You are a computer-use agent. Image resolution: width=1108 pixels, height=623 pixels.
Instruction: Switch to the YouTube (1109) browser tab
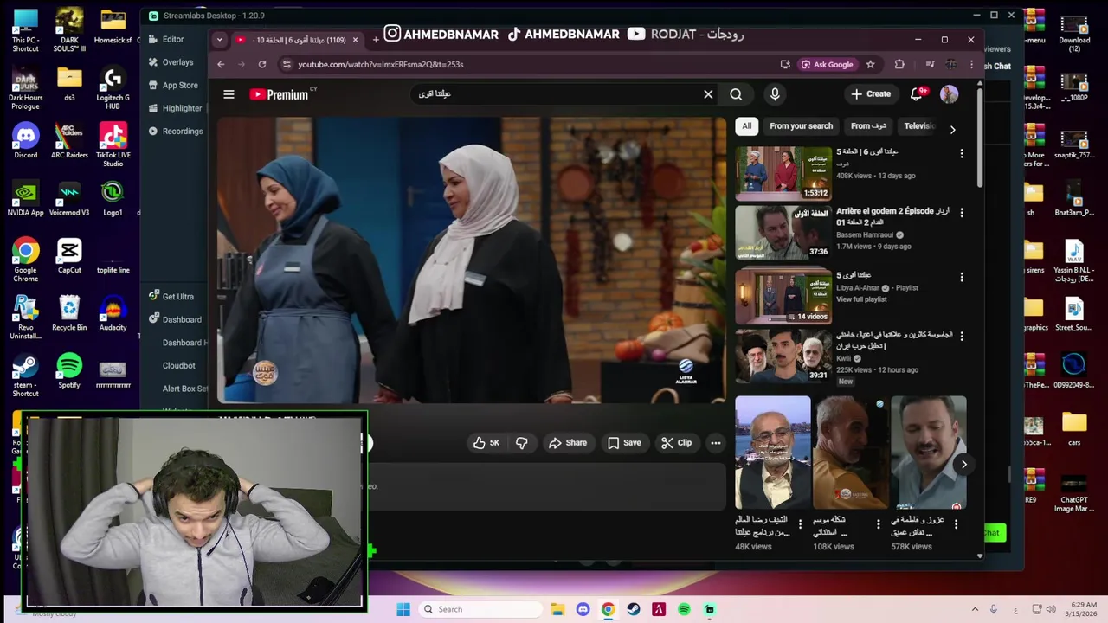299,40
